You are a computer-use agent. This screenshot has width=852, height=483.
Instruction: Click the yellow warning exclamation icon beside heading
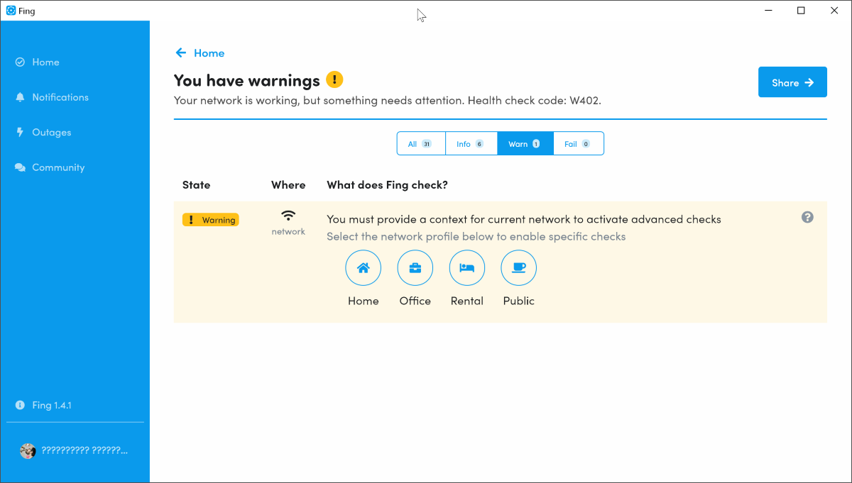[x=334, y=79]
